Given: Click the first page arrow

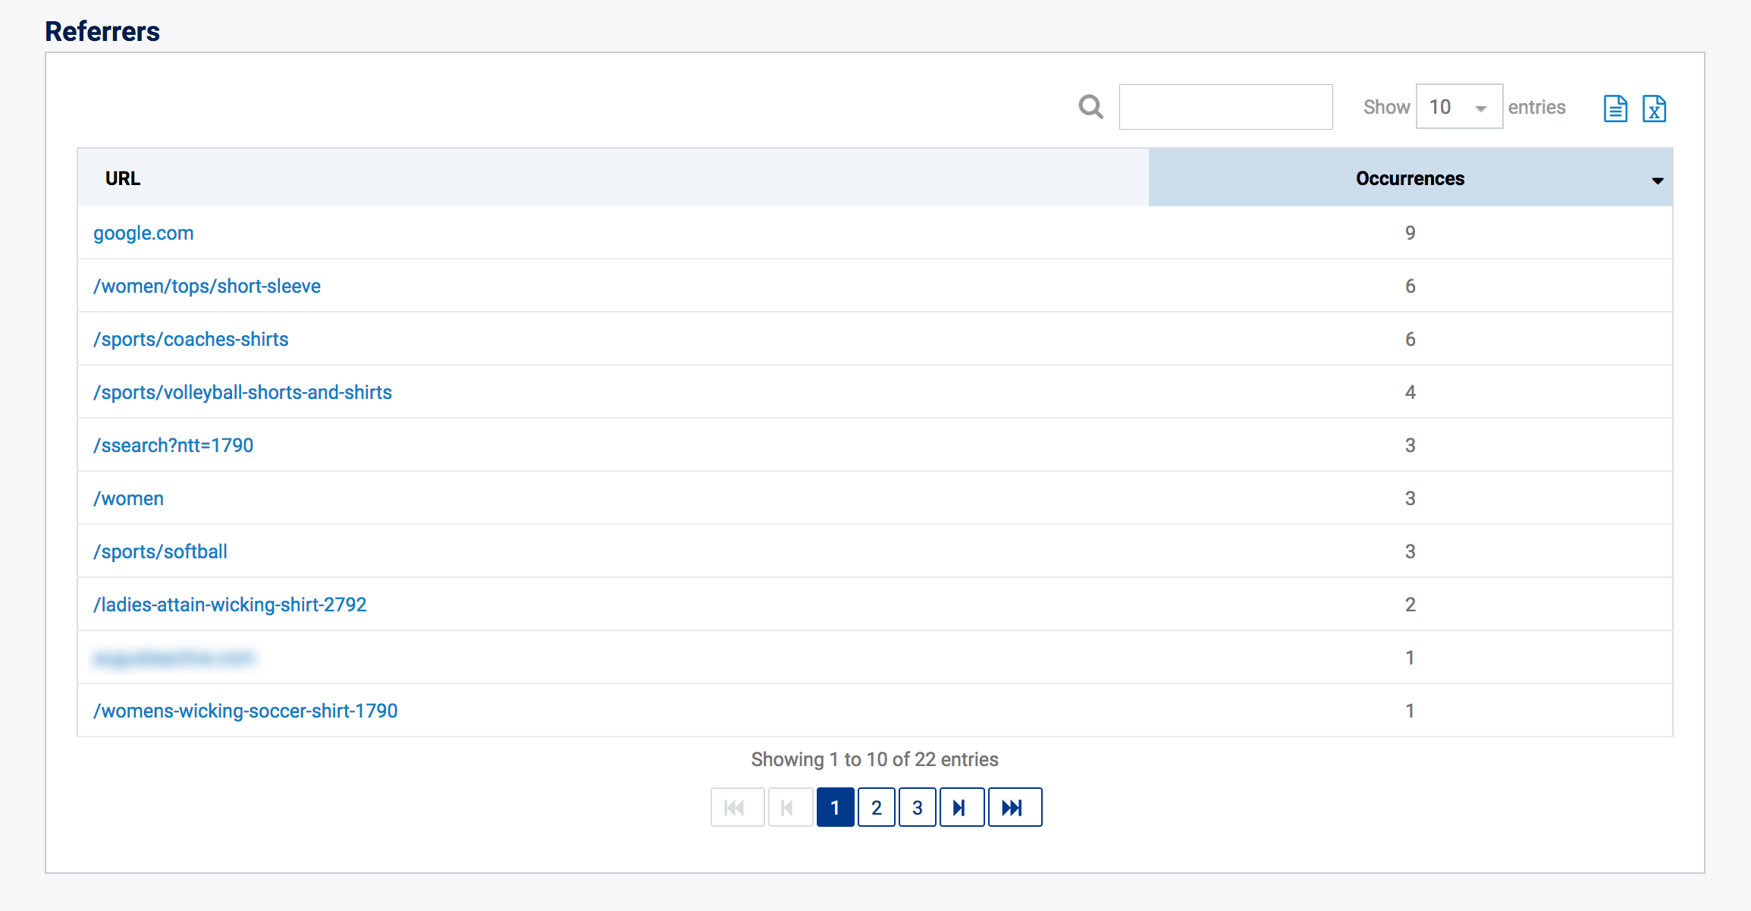Looking at the screenshot, I should click(x=736, y=807).
